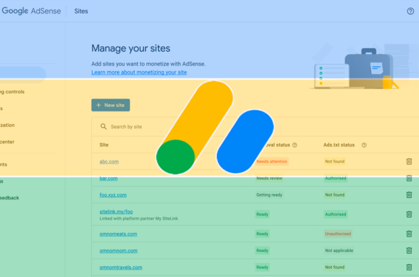Delete the foo.xyz.com site row
The height and width of the screenshot is (277, 419).
[x=409, y=195]
